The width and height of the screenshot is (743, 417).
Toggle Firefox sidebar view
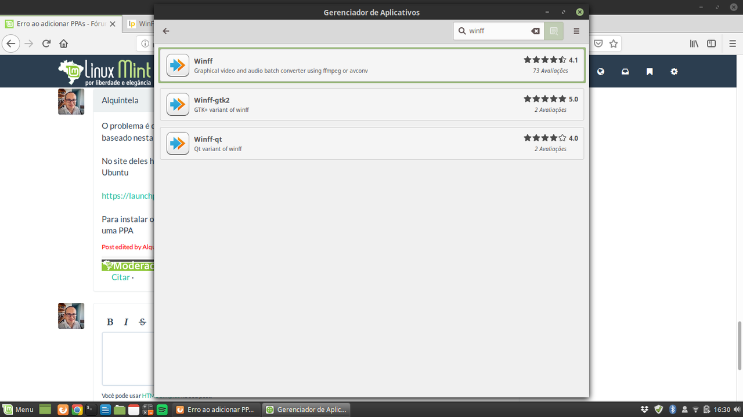coord(711,43)
